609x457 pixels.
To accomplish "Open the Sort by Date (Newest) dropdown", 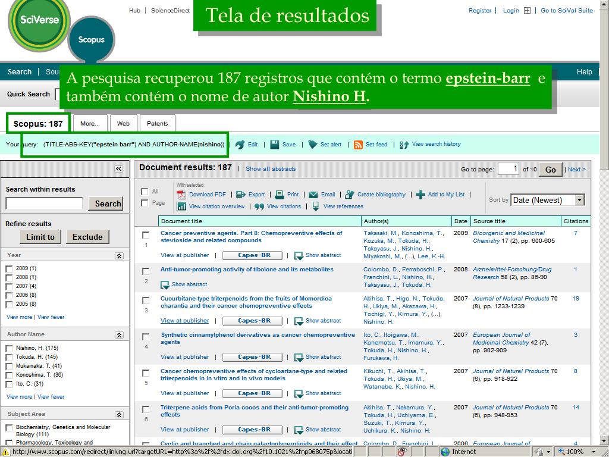I will [548, 200].
